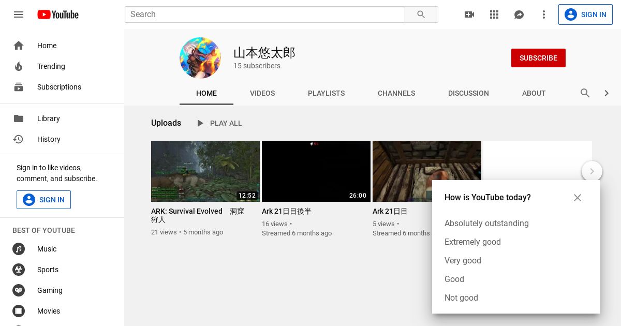Open History label in sidebar

[x=49, y=139]
